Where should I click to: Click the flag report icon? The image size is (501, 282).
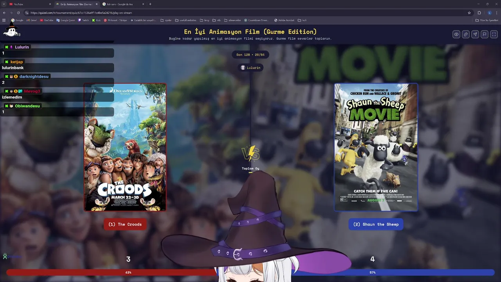485,34
